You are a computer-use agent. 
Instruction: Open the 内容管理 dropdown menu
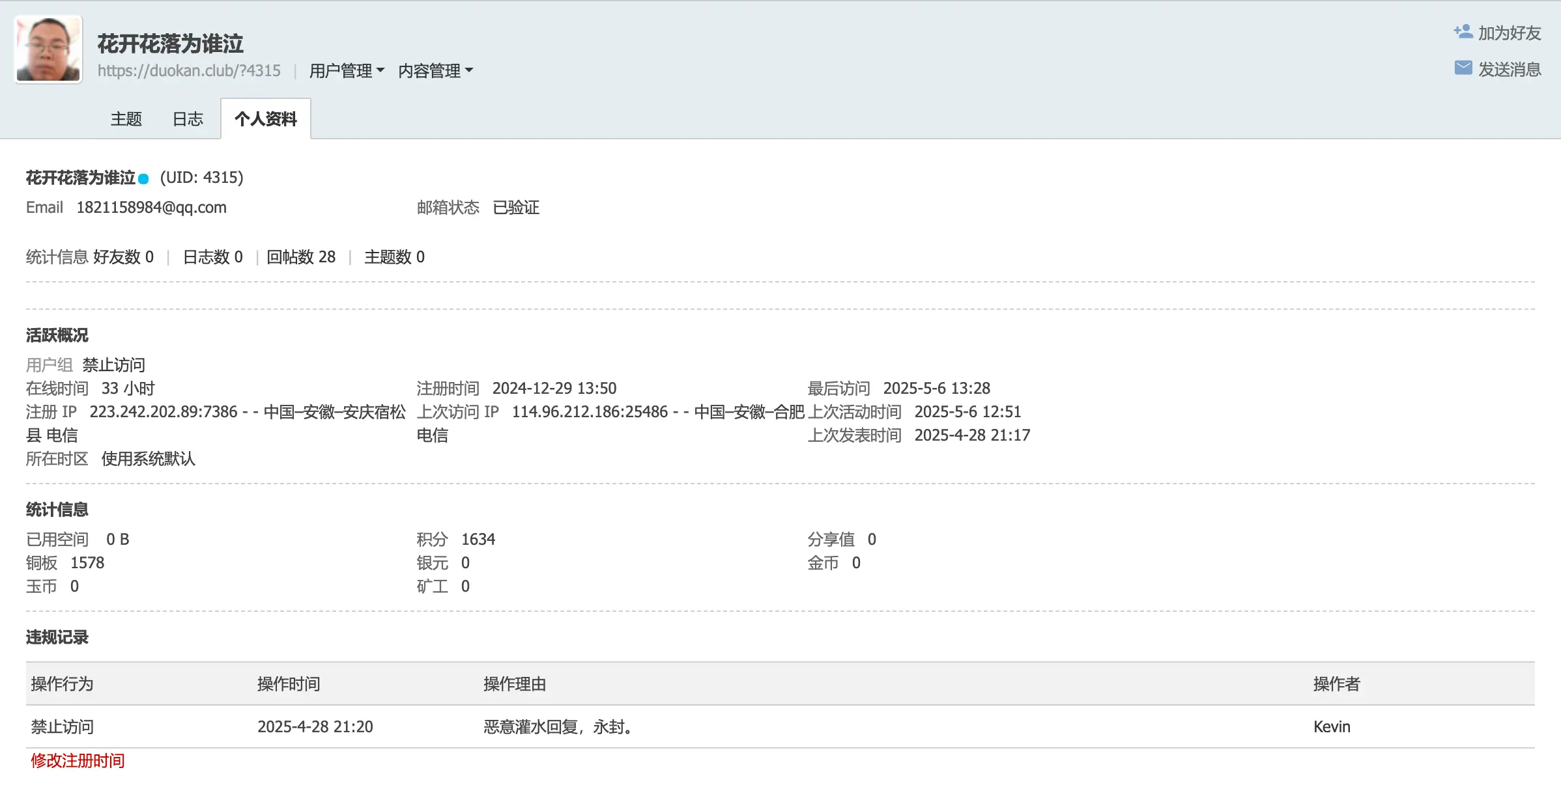coord(430,71)
